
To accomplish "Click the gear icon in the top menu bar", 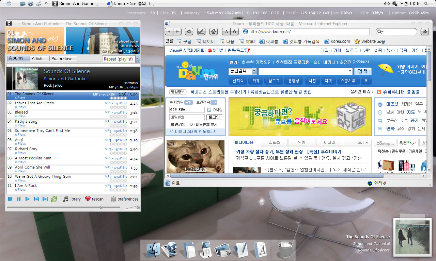I will (x=394, y=3).
